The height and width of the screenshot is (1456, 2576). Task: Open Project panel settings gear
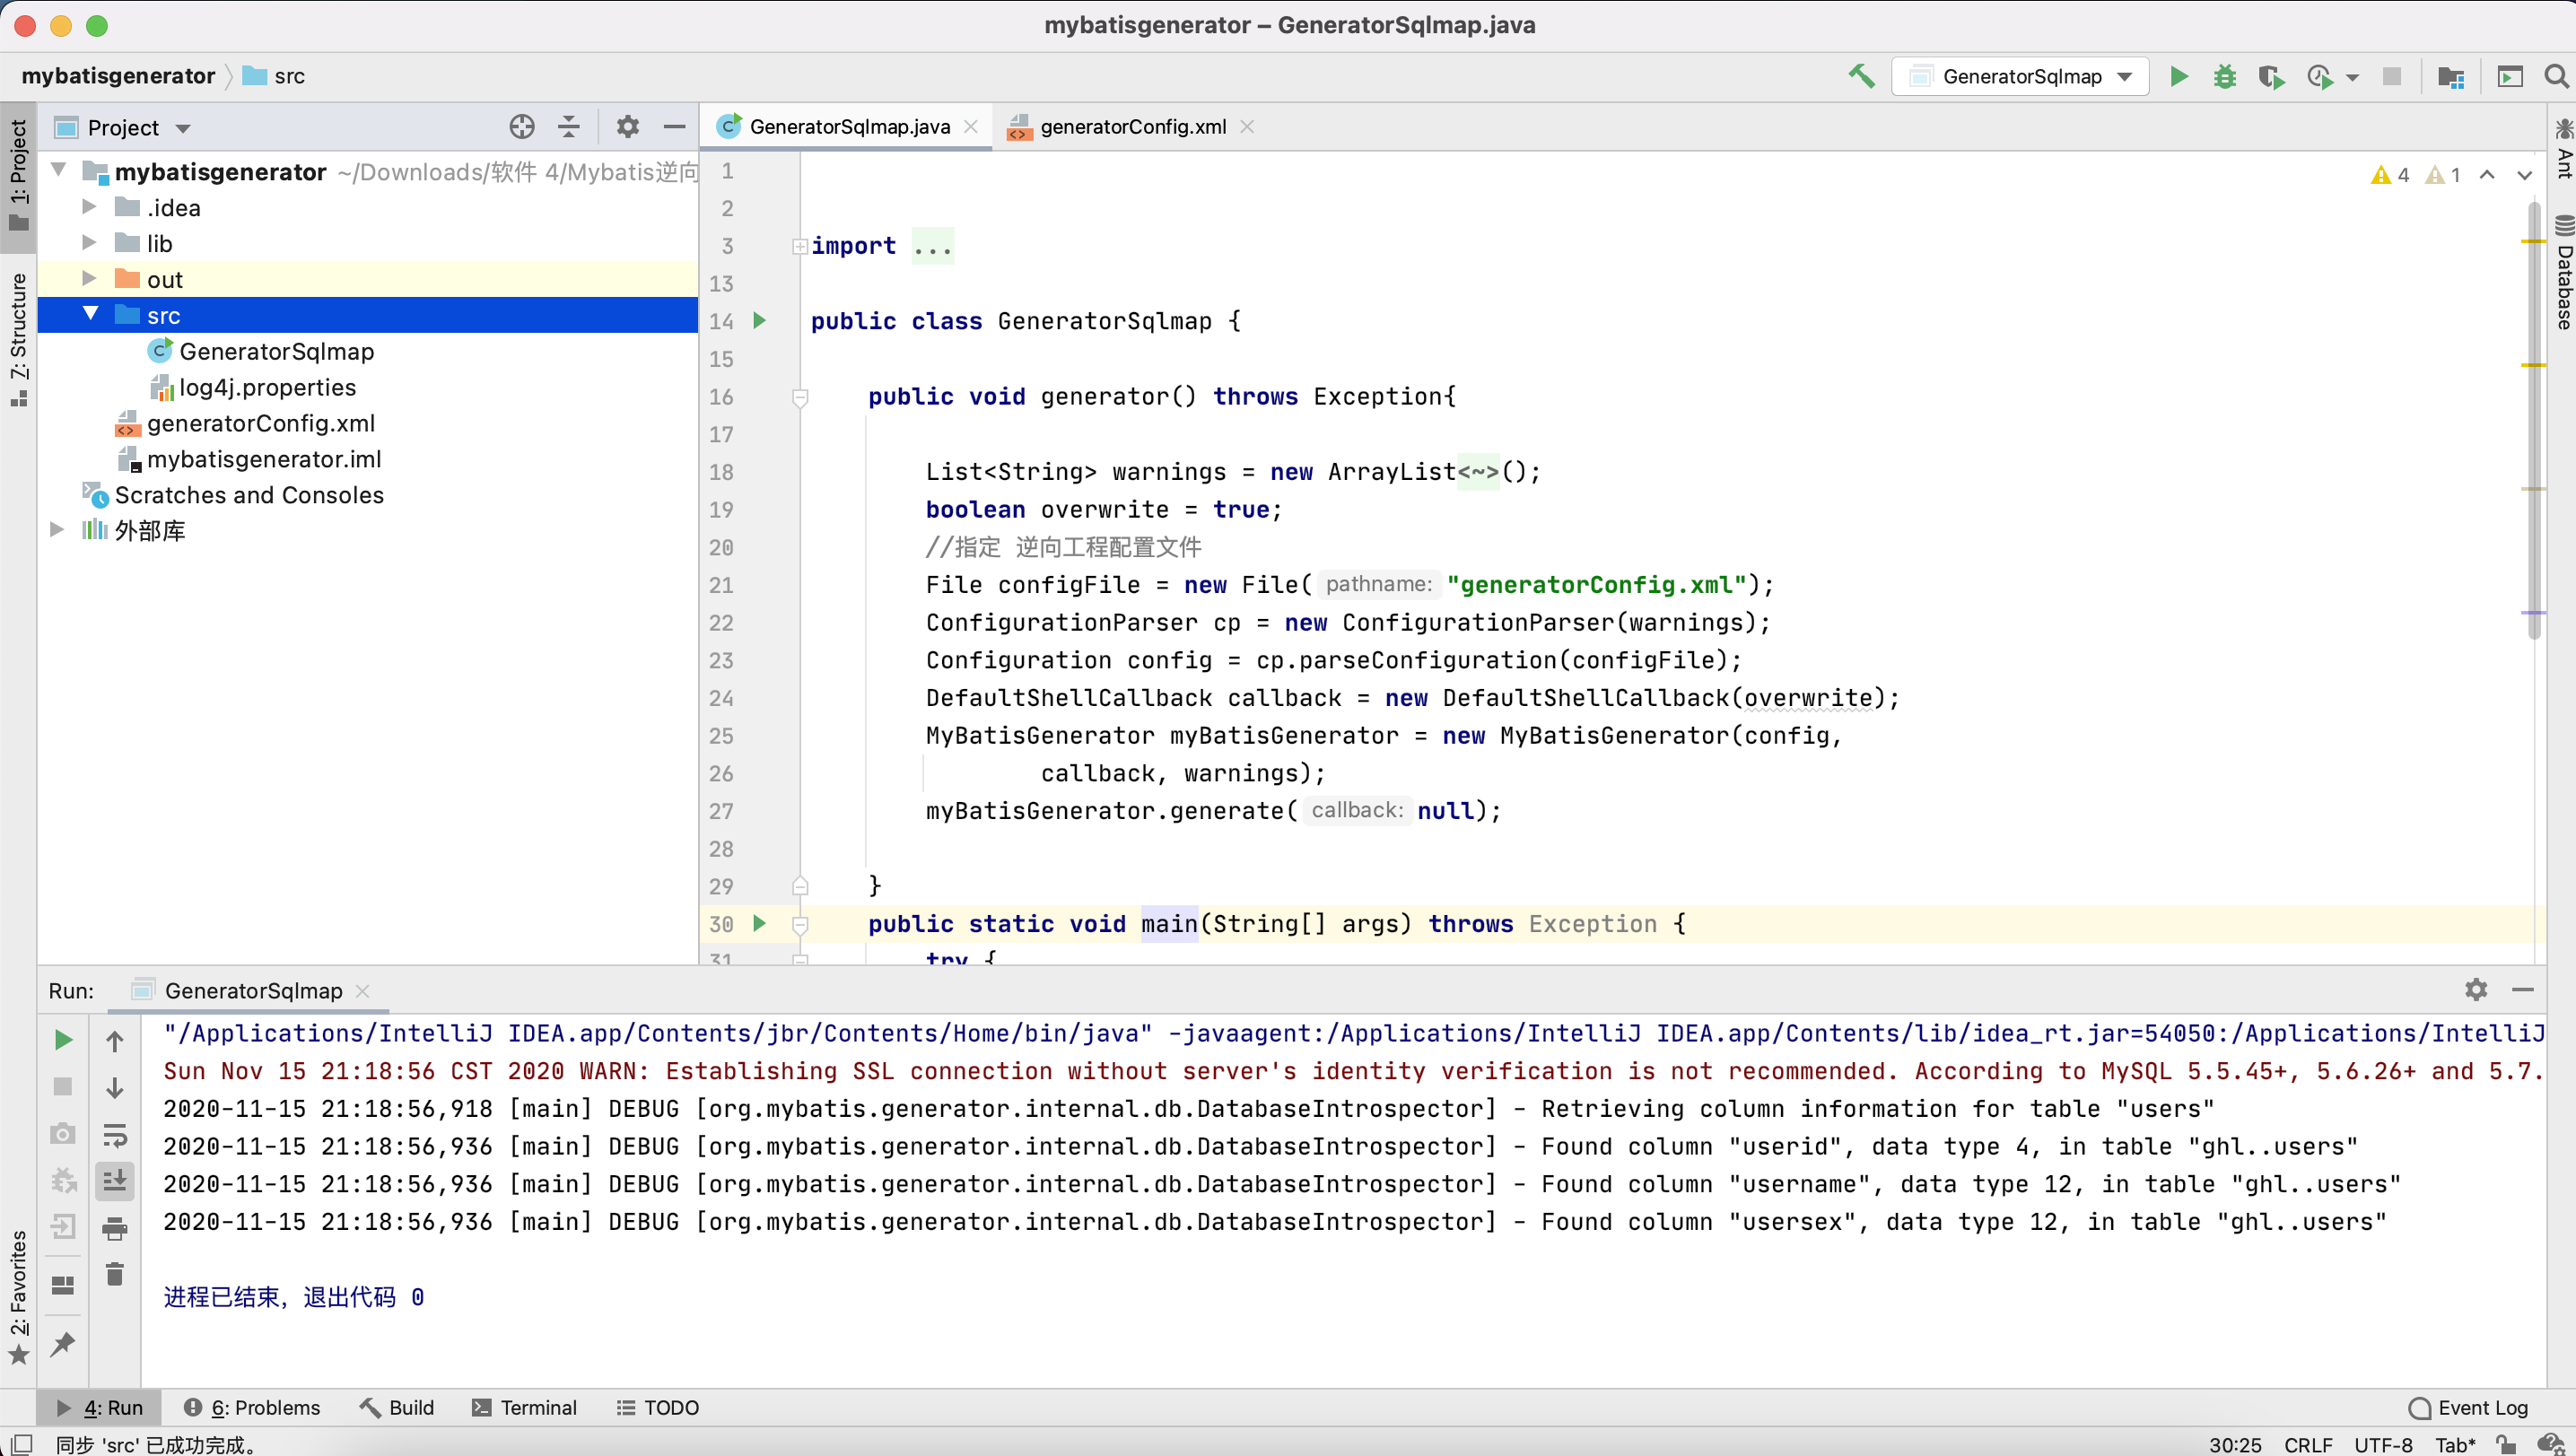pos(627,127)
